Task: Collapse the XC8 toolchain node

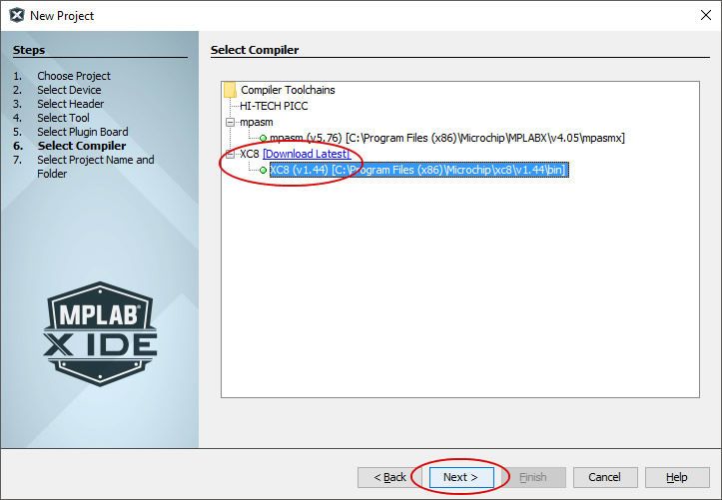Action: (x=230, y=154)
